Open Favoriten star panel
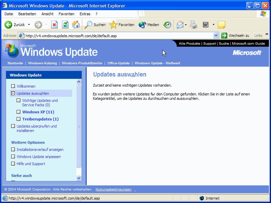Screen dimensions: 271x203 [113, 25]
